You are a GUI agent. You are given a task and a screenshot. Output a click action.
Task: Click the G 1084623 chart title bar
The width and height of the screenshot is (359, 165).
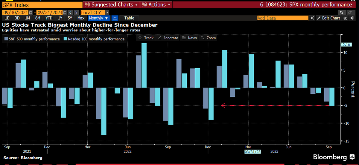click(x=305, y=5)
